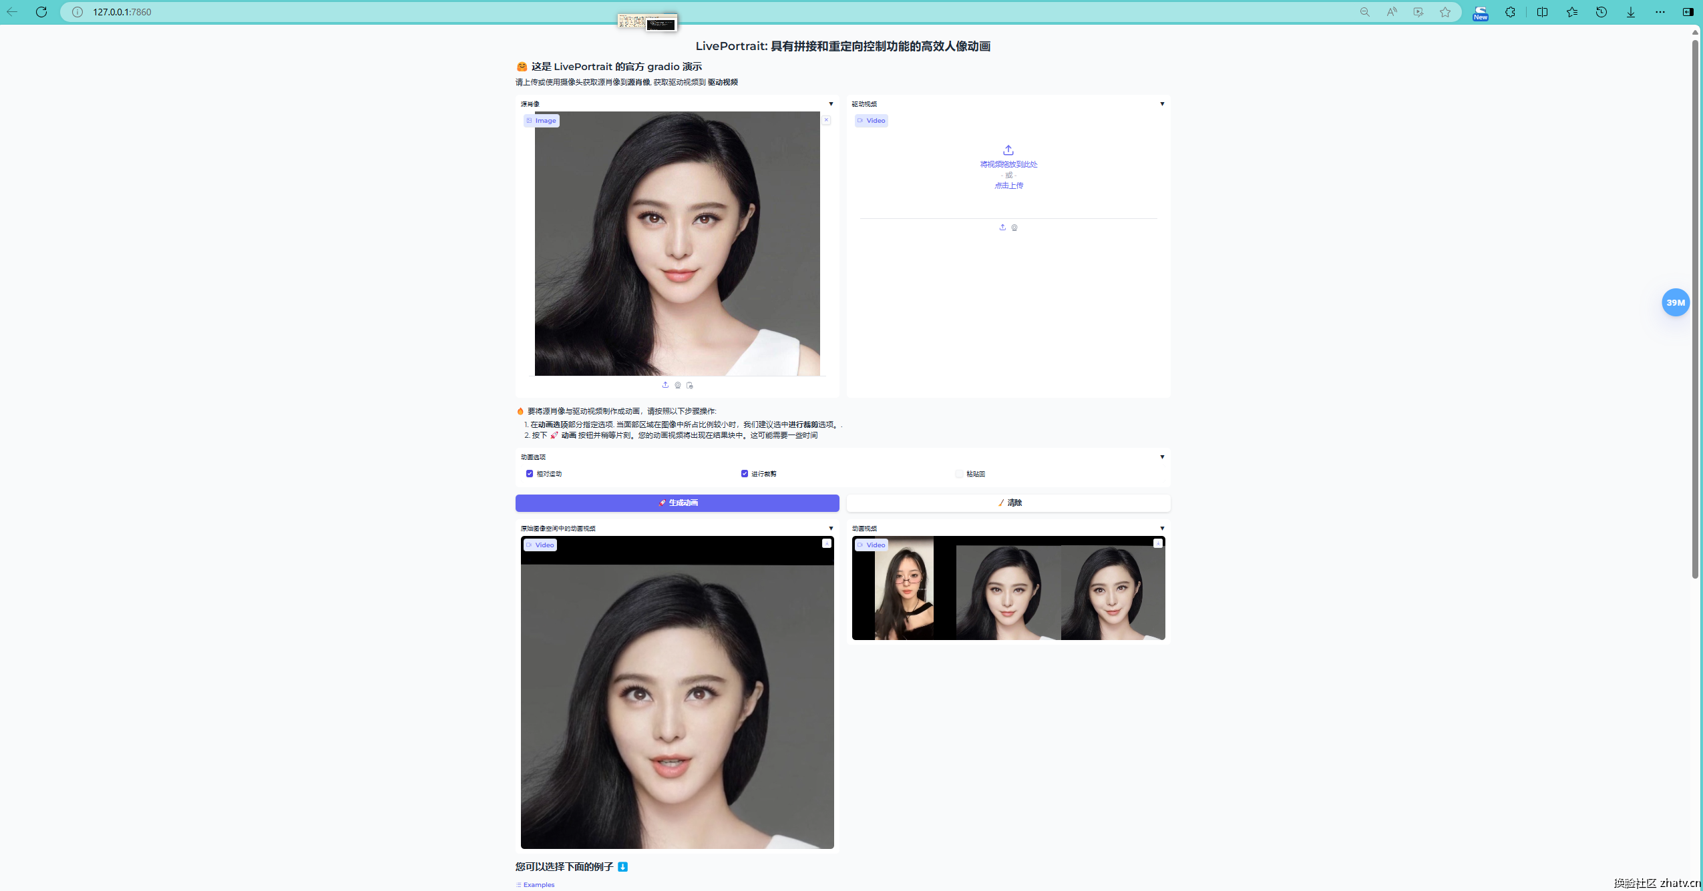Uncheck the 相对运动 checkbox
Screen dimensions: 1703x891
pyautogui.click(x=530, y=474)
